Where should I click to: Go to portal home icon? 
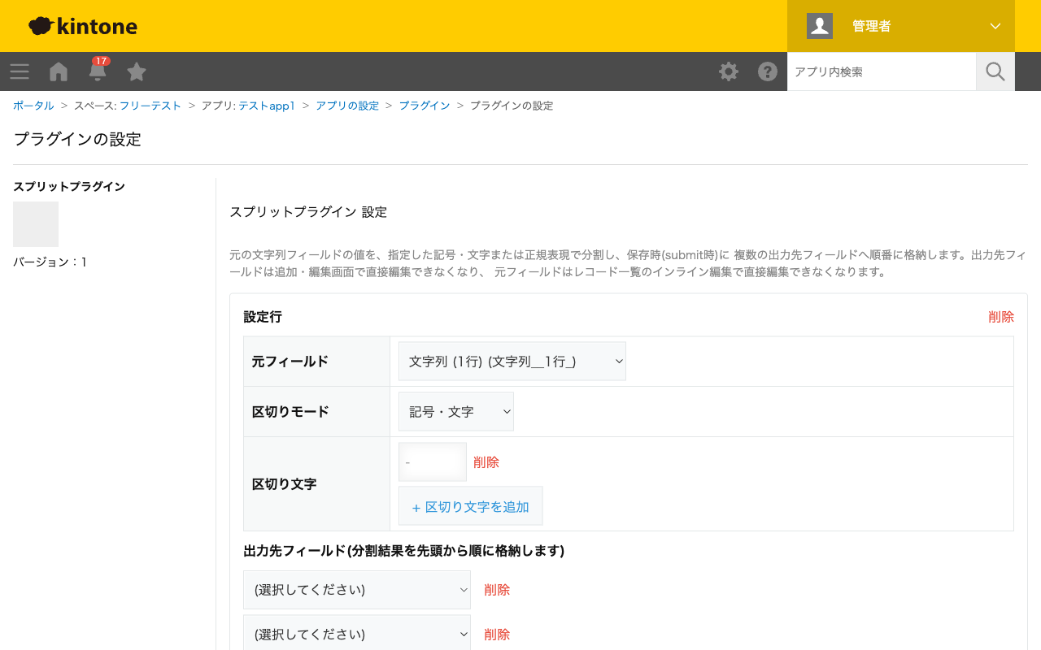click(59, 71)
